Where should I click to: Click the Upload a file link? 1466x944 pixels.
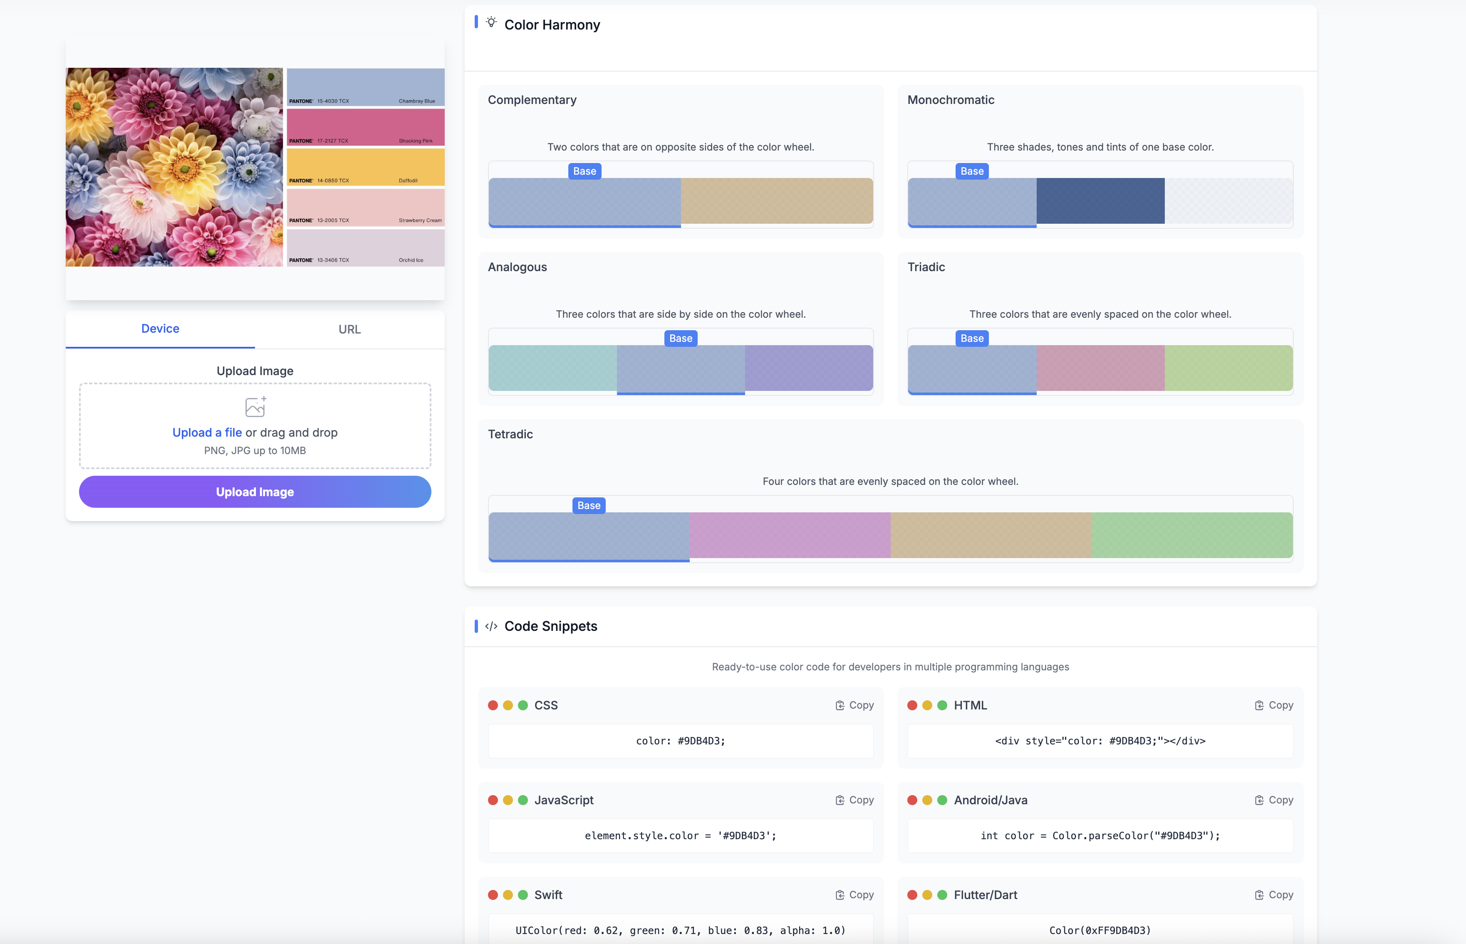[207, 432]
